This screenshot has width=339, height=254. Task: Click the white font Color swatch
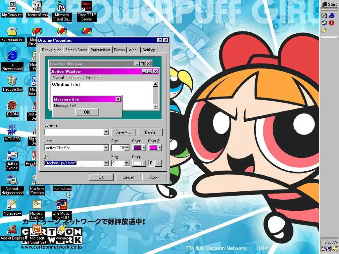[137, 163]
